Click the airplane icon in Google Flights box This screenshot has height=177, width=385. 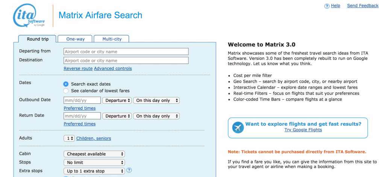(238, 128)
